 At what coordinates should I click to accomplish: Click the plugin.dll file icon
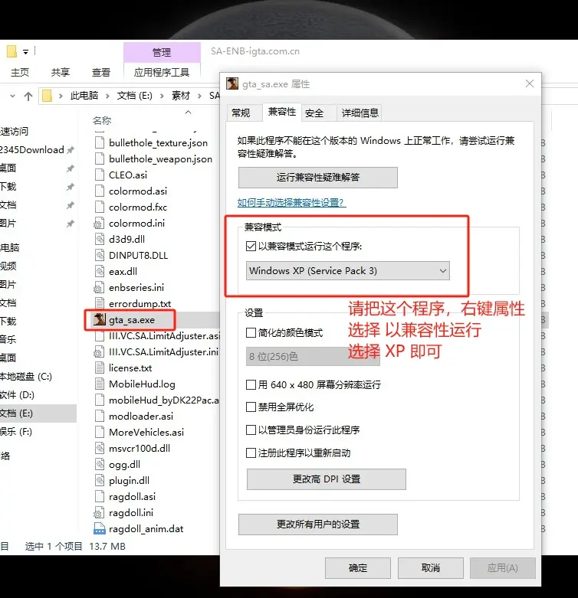(x=100, y=480)
